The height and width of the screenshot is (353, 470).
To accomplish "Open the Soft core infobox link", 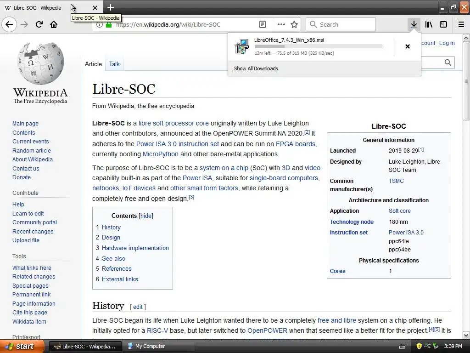I will click(x=400, y=211).
